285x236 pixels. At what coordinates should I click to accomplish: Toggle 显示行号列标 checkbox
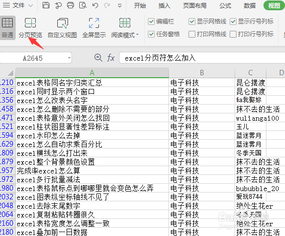tap(233, 21)
